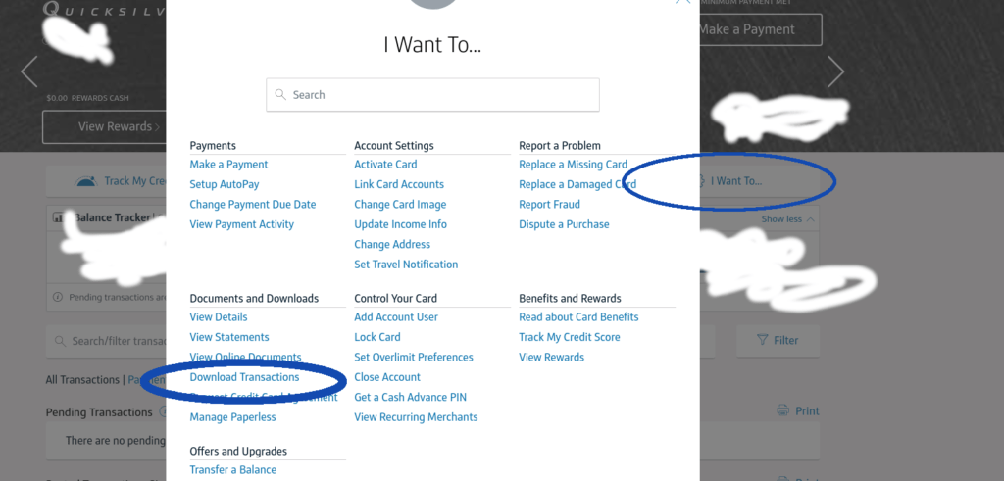Select View Statements
This screenshot has height=481, width=1004.
tap(229, 337)
